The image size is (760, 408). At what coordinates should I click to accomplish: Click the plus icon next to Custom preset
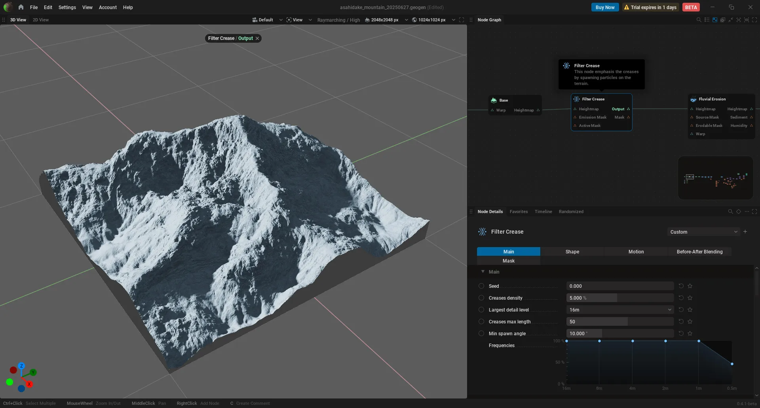745,232
